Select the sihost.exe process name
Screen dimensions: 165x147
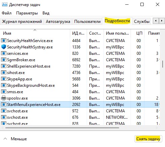point(16,73)
